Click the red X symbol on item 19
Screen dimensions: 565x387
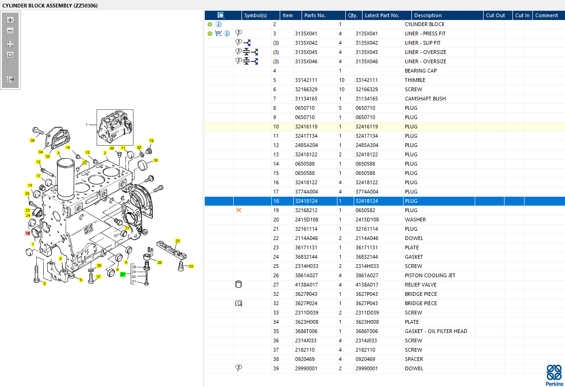[x=239, y=210]
